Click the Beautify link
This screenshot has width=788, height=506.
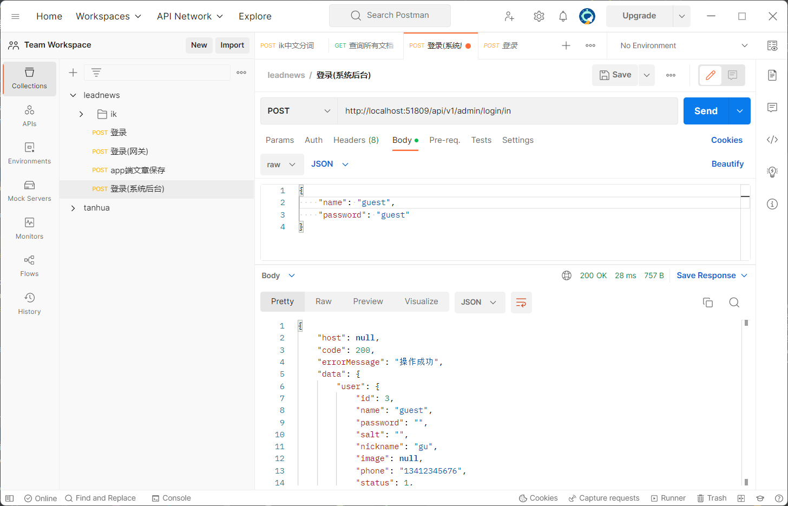[727, 164]
